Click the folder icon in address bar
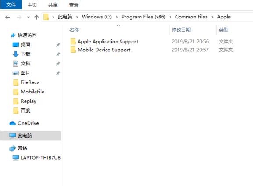 [46, 17]
